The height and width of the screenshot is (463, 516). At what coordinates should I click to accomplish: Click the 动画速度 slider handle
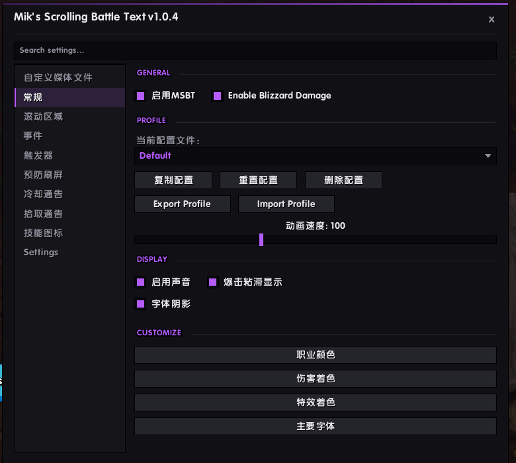point(261,239)
